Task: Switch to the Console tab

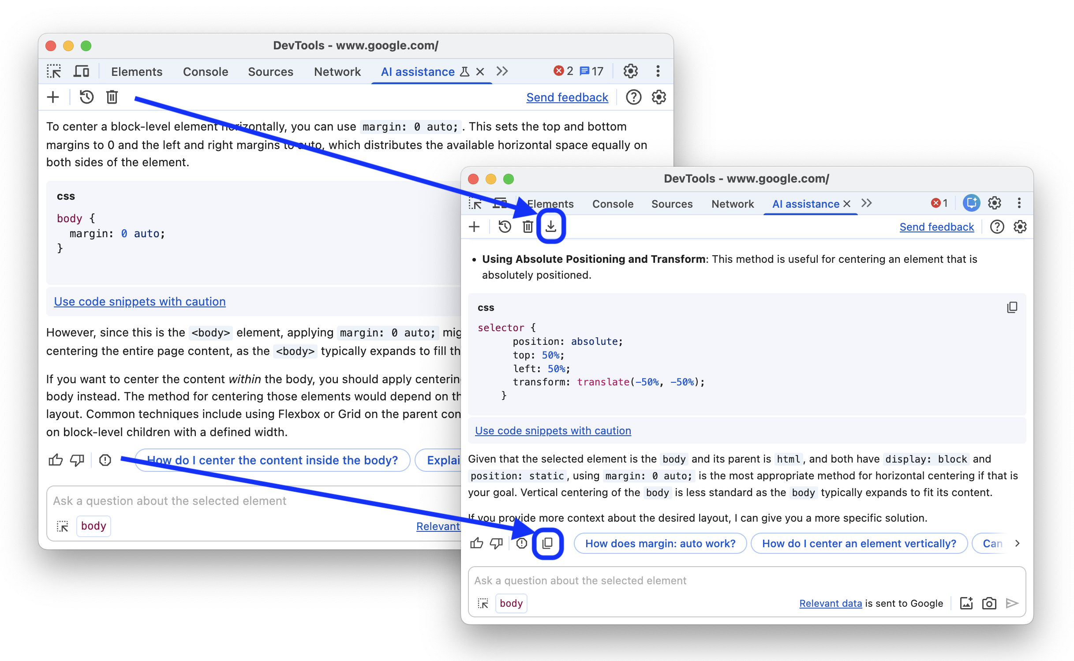Action: pyautogui.click(x=613, y=204)
